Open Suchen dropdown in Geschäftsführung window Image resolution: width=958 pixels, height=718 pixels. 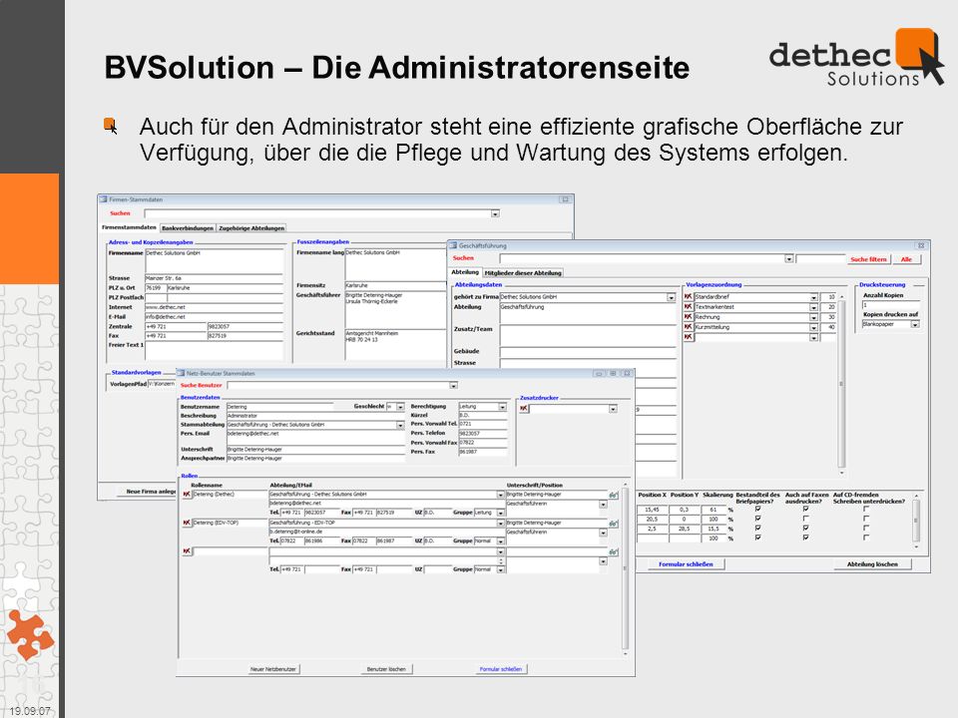tap(788, 259)
